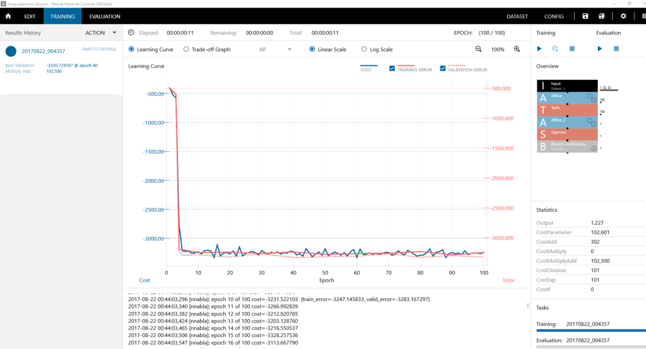Click the EPOCH (100 / 100) counter
This screenshot has width=646, height=349.
pos(479,33)
